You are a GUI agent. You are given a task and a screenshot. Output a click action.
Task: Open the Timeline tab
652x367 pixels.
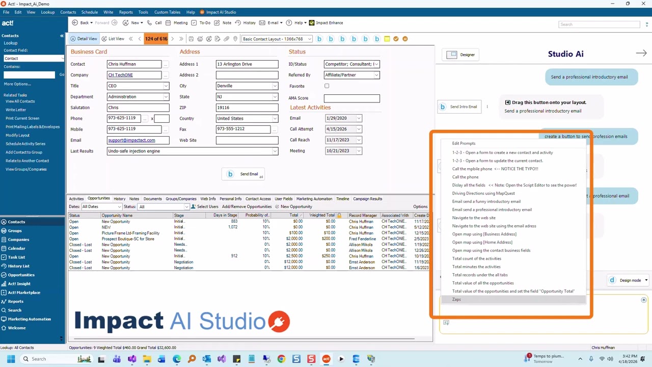click(342, 199)
